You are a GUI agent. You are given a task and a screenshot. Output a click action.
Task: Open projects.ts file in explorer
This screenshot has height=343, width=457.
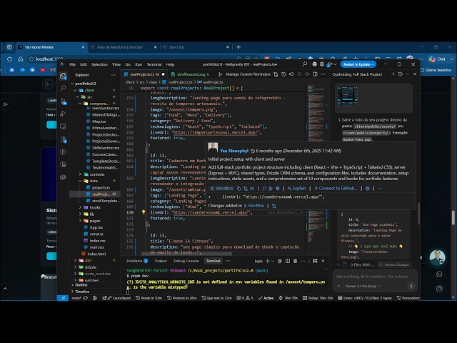click(101, 187)
